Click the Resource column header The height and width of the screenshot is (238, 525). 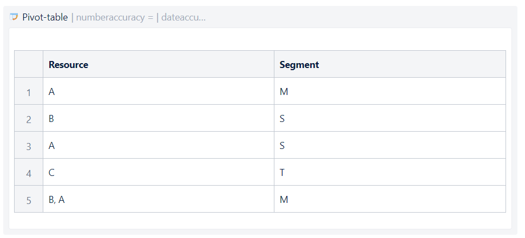click(68, 65)
